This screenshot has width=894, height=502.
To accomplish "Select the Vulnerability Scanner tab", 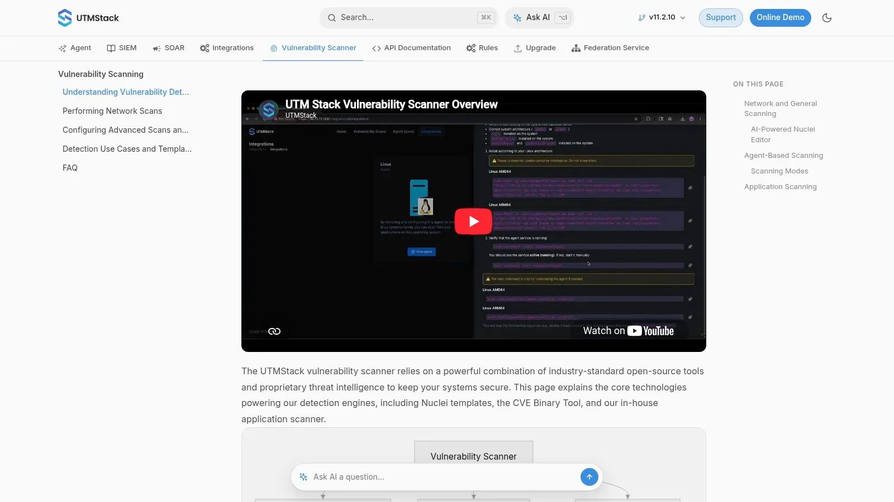I will tap(313, 48).
